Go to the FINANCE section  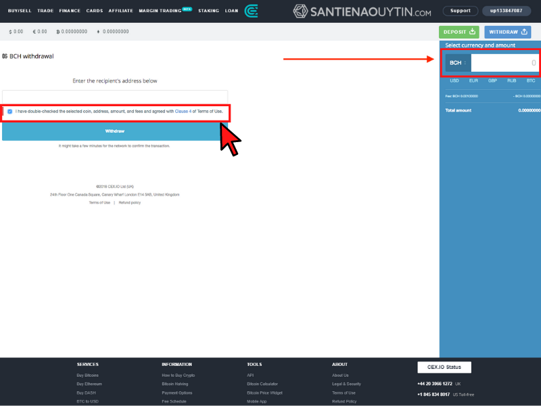click(x=70, y=11)
